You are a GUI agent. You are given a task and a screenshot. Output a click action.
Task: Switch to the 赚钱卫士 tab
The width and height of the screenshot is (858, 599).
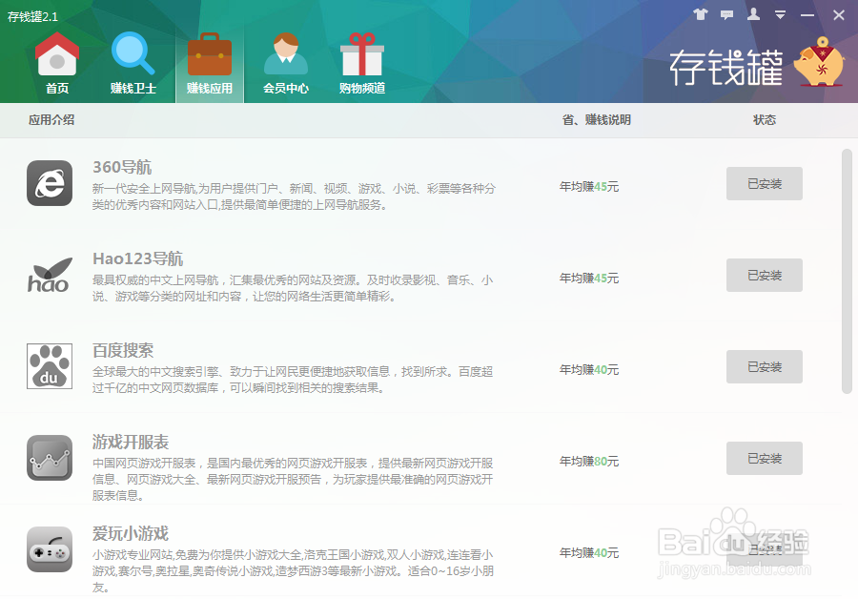133,65
